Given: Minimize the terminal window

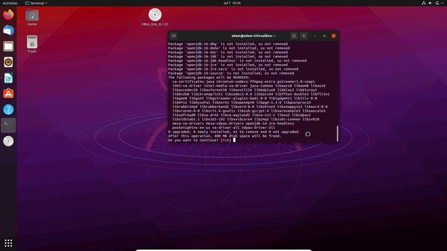Looking at the screenshot, I should click(x=315, y=36).
